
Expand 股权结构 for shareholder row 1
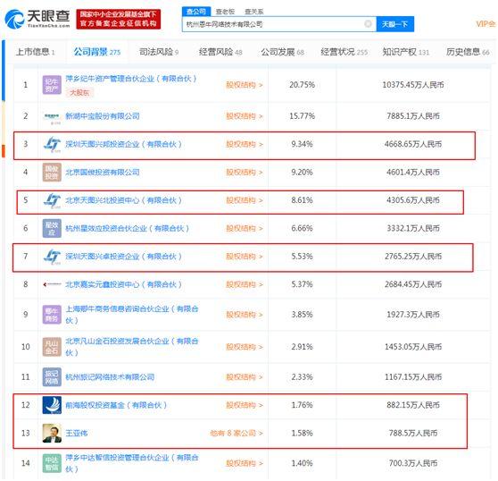click(245, 85)
